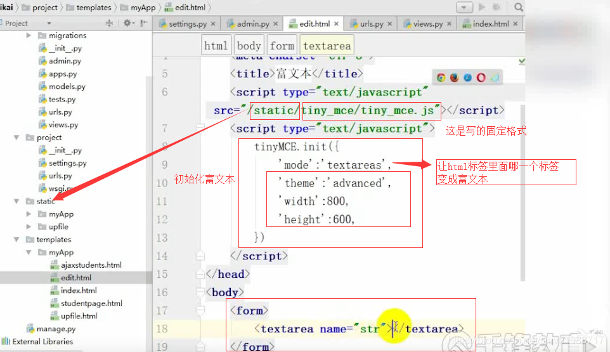Image resolution: width=610 pixels, height=352 pixels.
Task: Click textarea breadcrumb tag
Action: 327,46
